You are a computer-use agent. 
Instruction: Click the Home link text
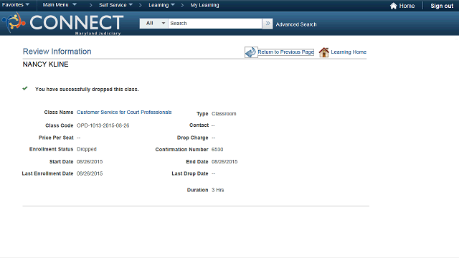point(407,6)
